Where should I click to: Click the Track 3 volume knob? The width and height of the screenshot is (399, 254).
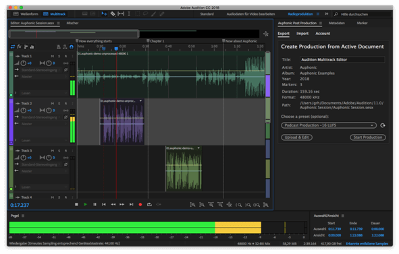(x=23, y=158)
